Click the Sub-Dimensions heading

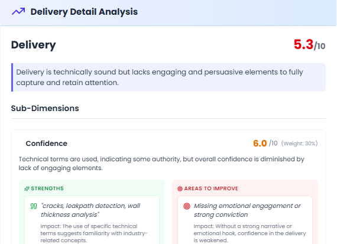pos(45,108)
